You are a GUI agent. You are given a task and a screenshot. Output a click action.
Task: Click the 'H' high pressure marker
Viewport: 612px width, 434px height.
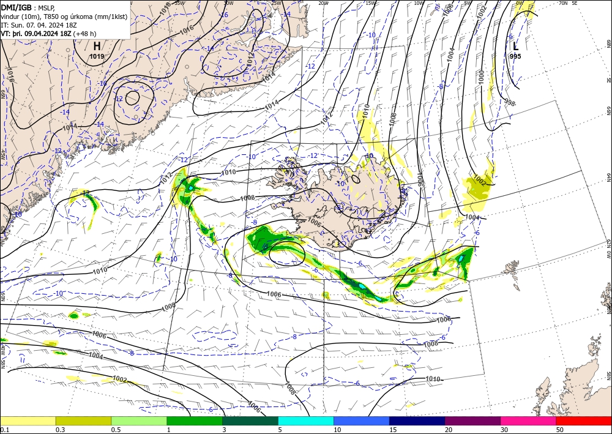97,47
